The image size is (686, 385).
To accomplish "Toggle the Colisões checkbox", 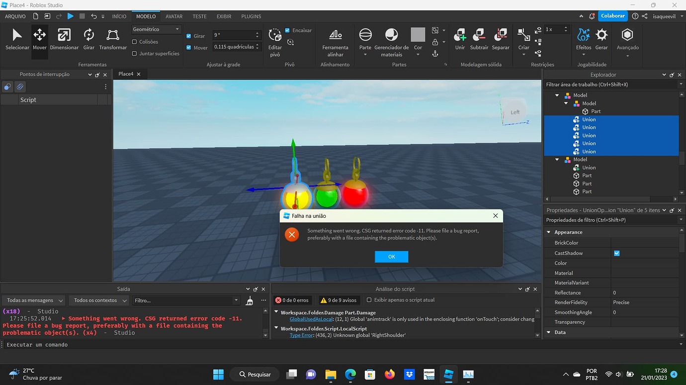I will coord(134,42).
